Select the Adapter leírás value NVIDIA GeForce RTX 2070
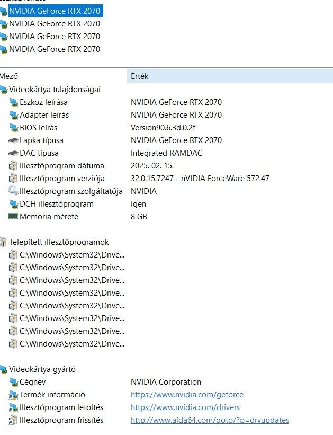The height and width of the screenshot is (435, 333). [x=176, y=115]
